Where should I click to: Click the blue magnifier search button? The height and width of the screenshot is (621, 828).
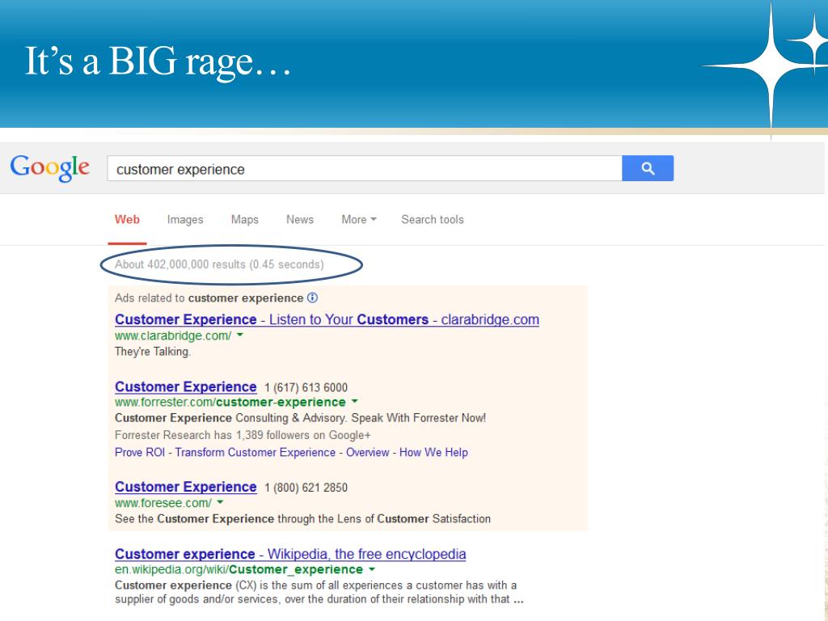[648, 168]
